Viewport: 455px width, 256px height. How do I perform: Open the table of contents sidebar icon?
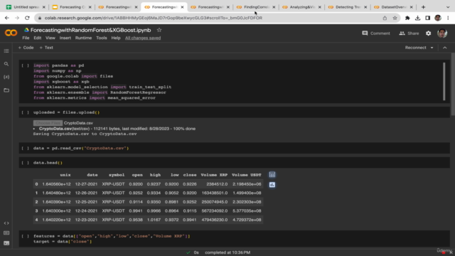coord(6,51)
